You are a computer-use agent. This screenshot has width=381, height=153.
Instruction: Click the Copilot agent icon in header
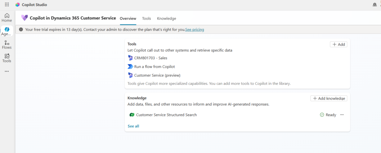25,18
